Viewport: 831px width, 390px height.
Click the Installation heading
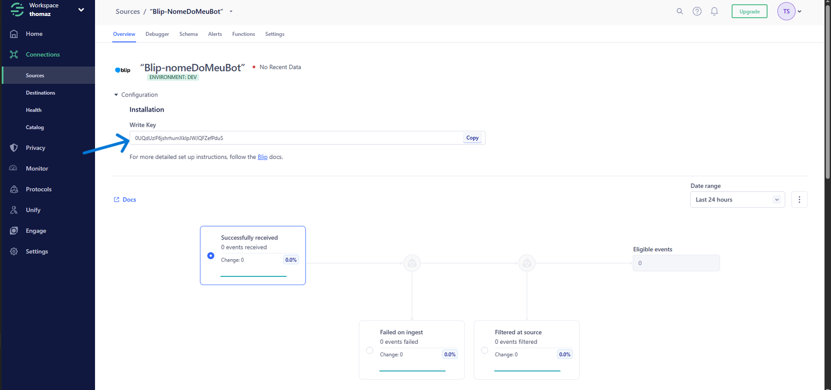pos(147,110)
